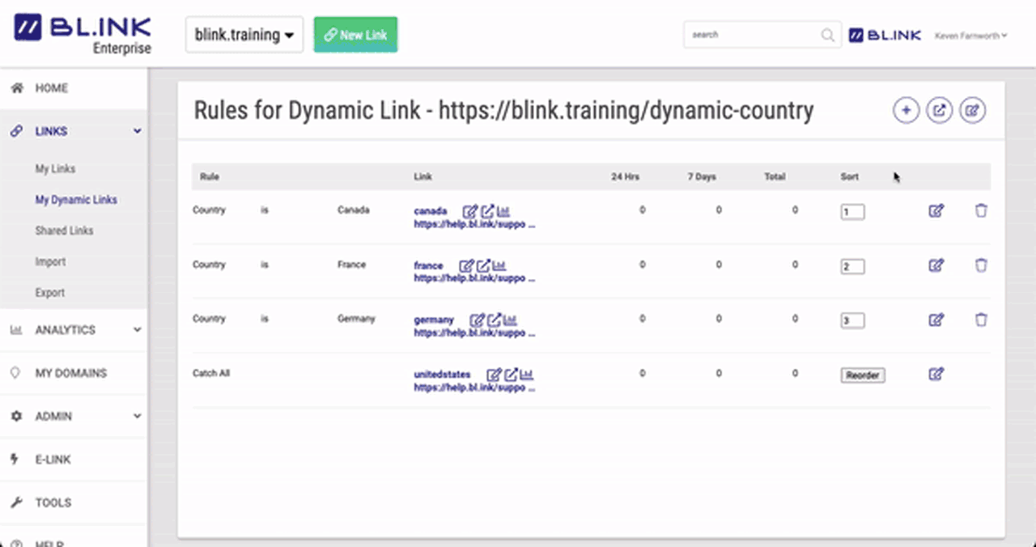Edit the Germany rule row
This screenshot has height=547, width=1036.
936,320
